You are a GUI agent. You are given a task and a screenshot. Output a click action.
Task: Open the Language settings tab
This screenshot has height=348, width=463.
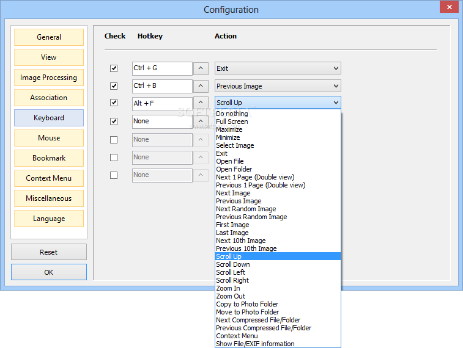(x=49, y=219)
